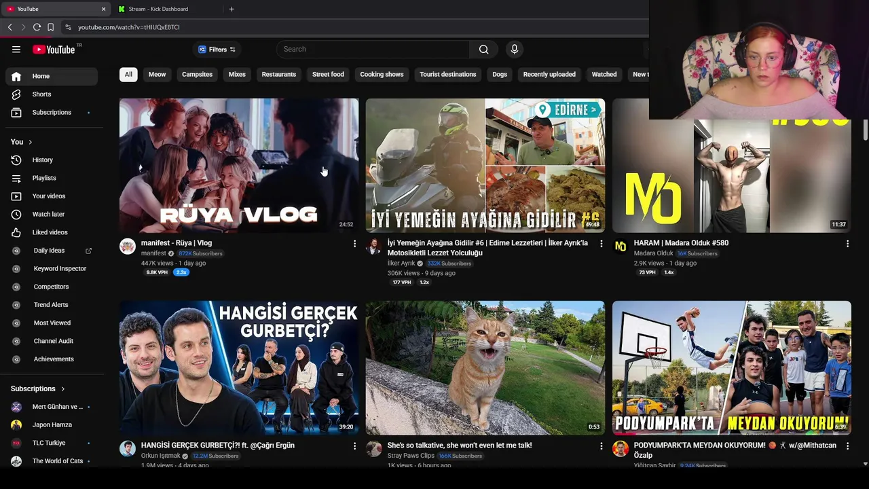Open manifest channel name link
This screenshot has width=869, height=489.
(153, 253)
